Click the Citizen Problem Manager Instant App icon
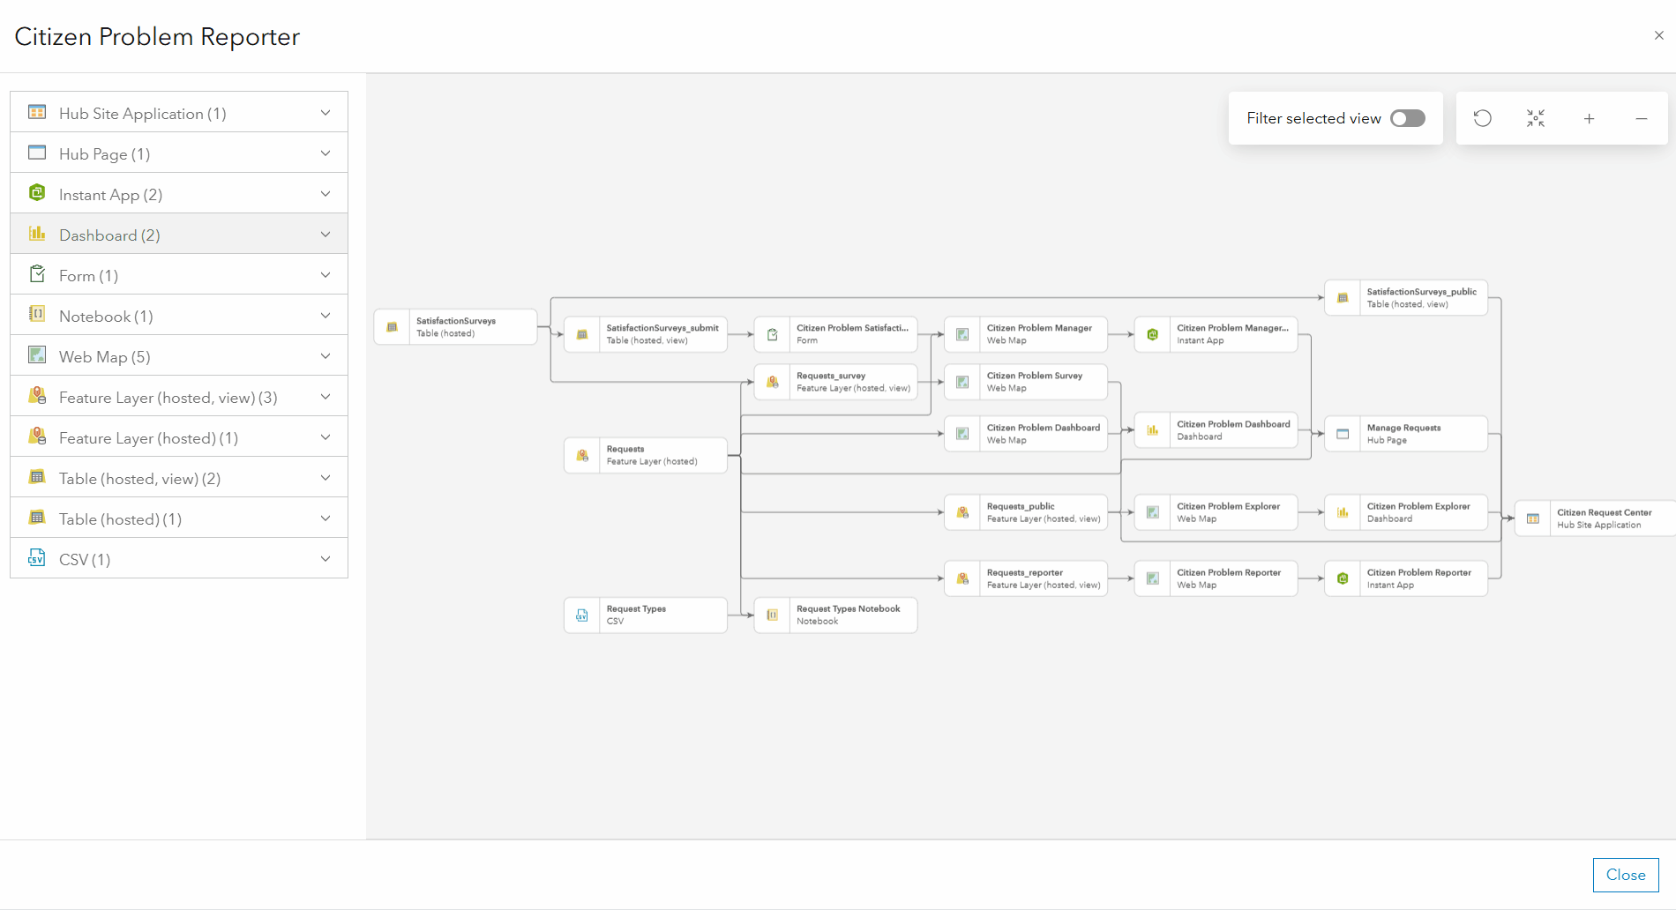 tap(1152, 334)
